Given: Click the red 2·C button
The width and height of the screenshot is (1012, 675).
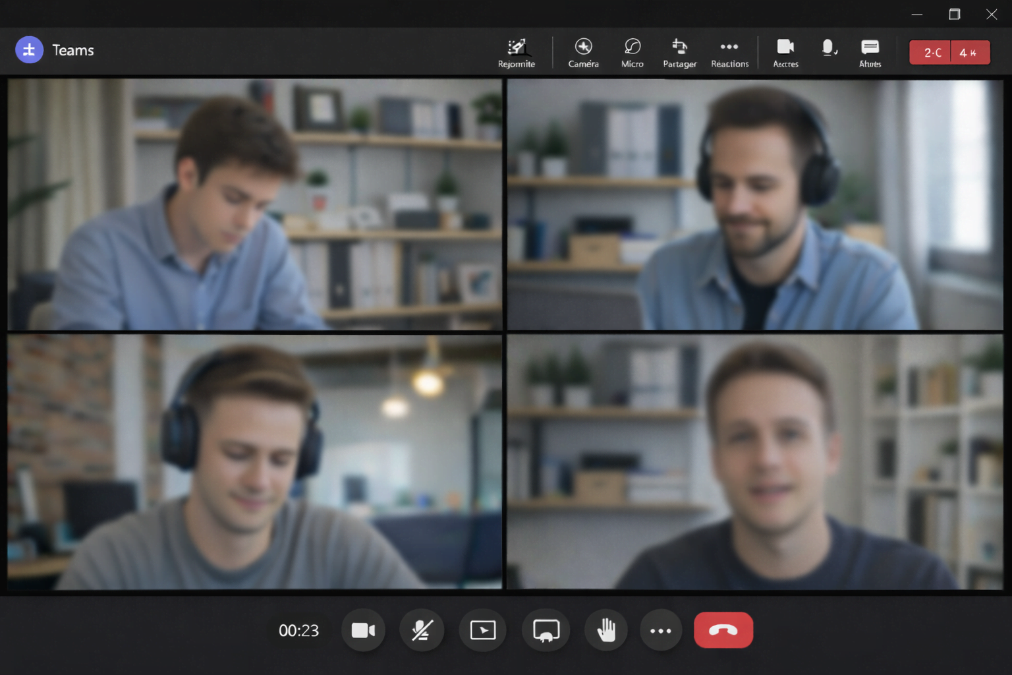Looking at the screenshot, I should click(x=931, y=53).
